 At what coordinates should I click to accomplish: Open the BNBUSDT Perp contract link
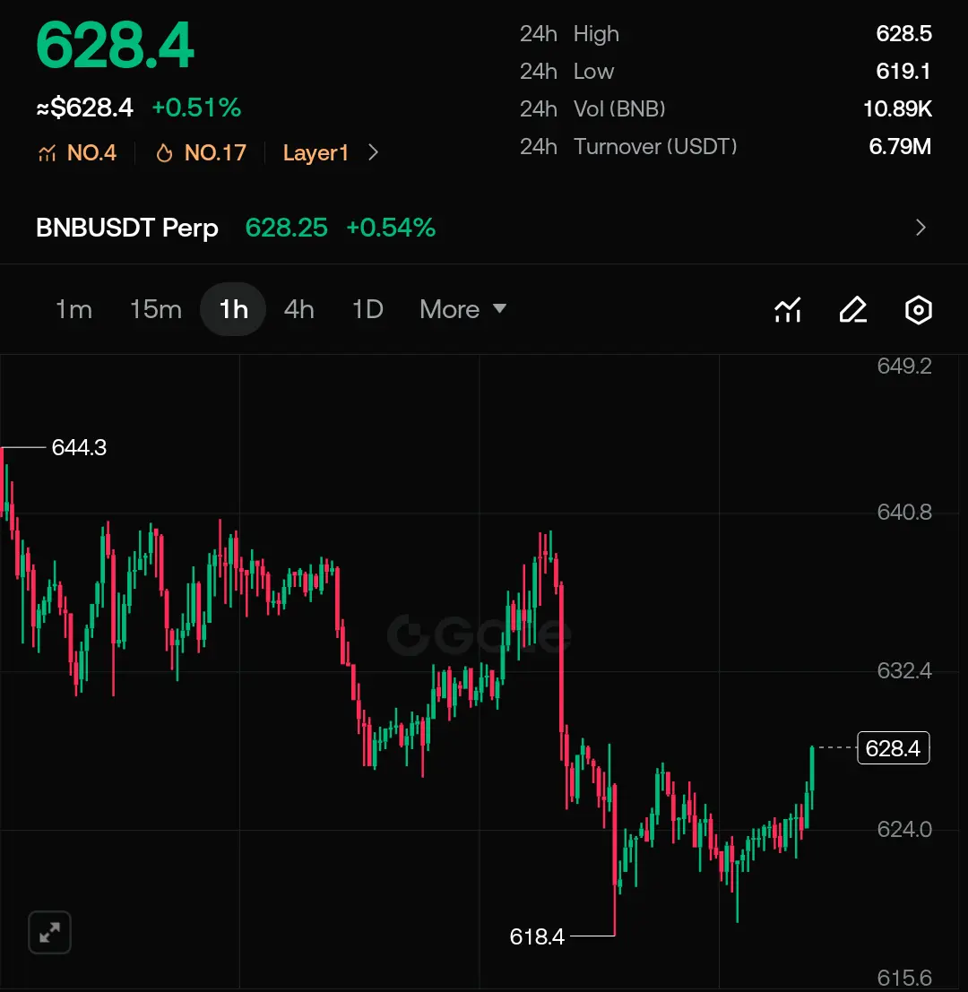(x=127, y=228)
